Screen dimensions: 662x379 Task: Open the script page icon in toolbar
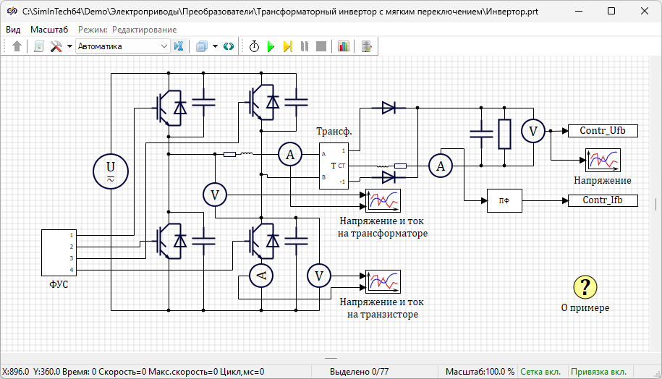(39, 46)
